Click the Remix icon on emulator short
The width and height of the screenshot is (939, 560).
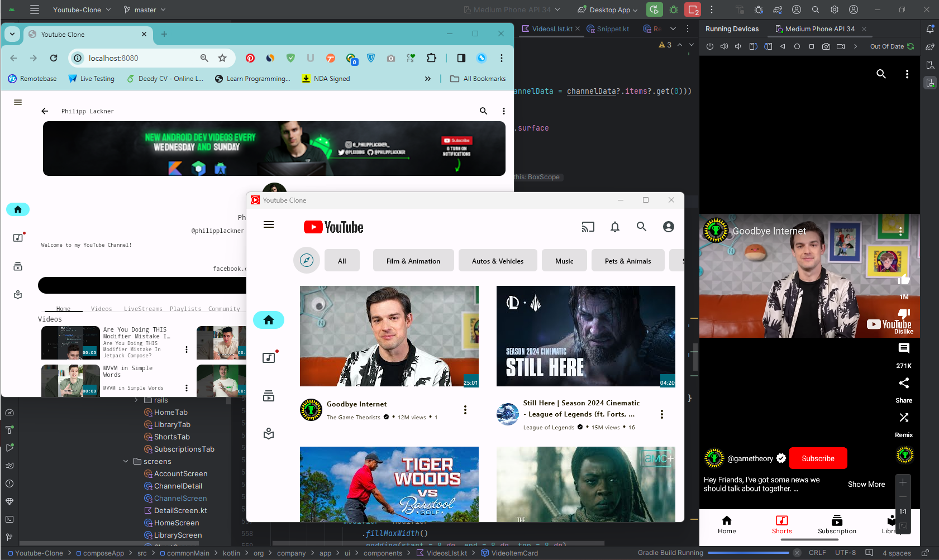[904, 418]
